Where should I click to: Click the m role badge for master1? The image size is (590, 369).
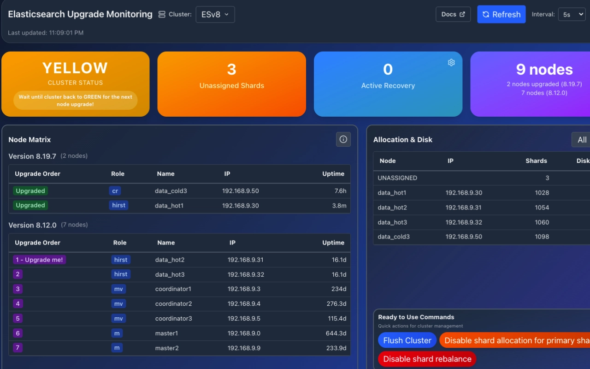[x=117, y=333]
